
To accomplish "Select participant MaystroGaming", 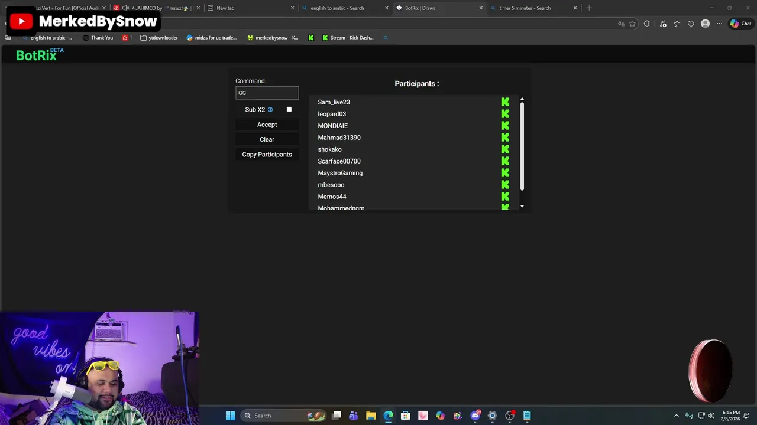I will pos(340,173).
